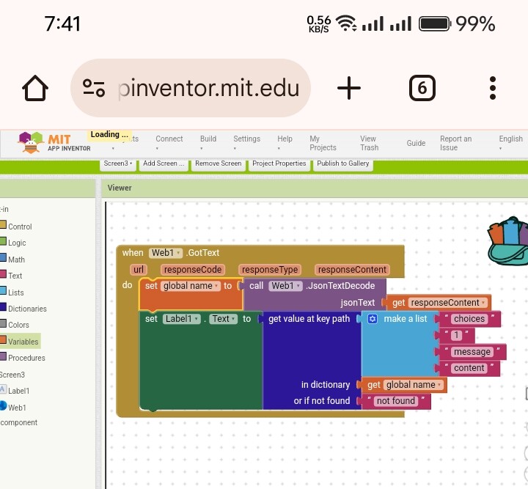Open site settings icon in address bar
528x489 pixels.
coord(94,88)
